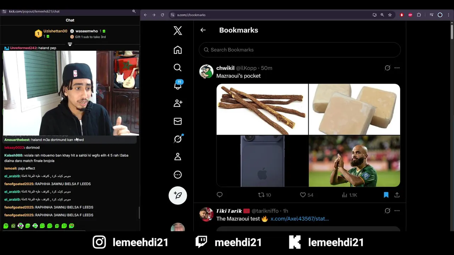The width and height of the screenshot is (454, 255).
Task: View analytics of chwikil post 1.1K
Action: point(349,195)
